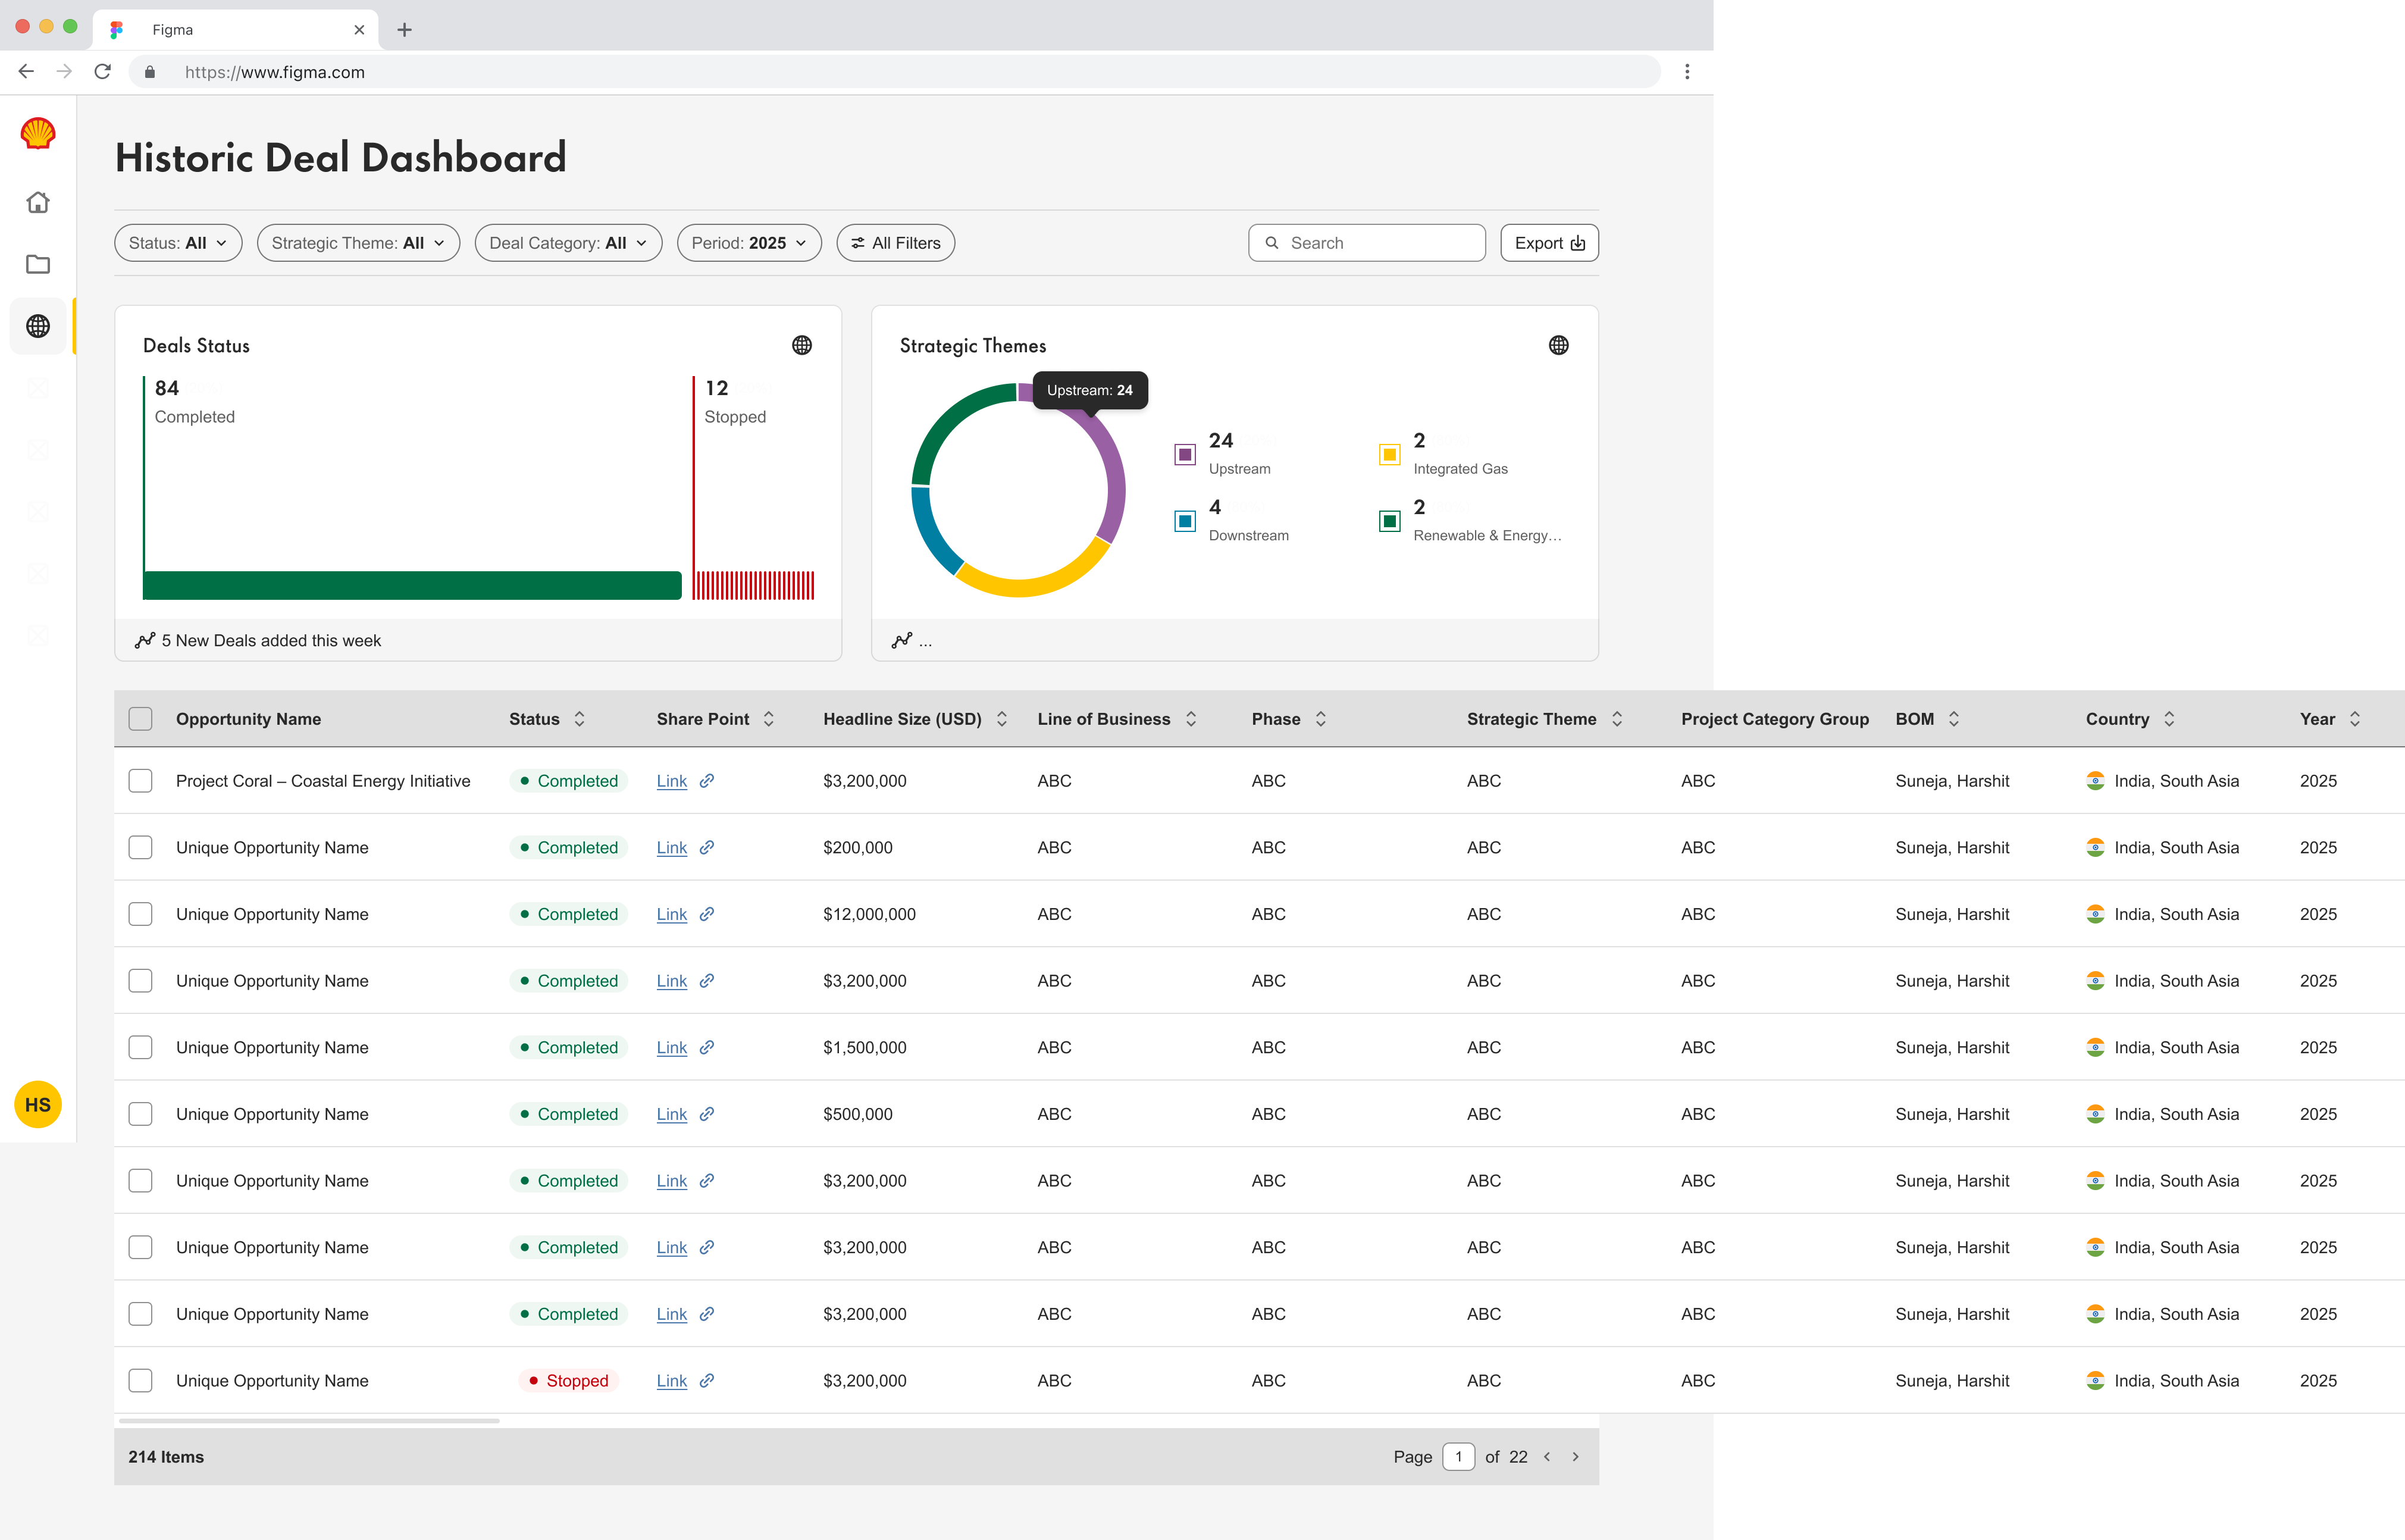Screen dimensions: 2405x1540
Task: Check the Project Coral row checkbox
Action: click(x=140, y=781)
